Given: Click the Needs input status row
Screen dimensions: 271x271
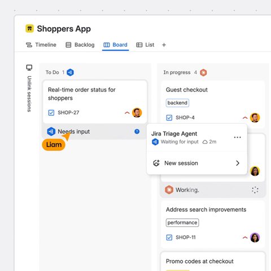Looking at the screenshot, I should click(x=94, y=132).
